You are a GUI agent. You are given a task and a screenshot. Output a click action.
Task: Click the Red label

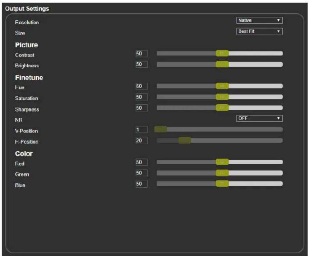(20, 164)
